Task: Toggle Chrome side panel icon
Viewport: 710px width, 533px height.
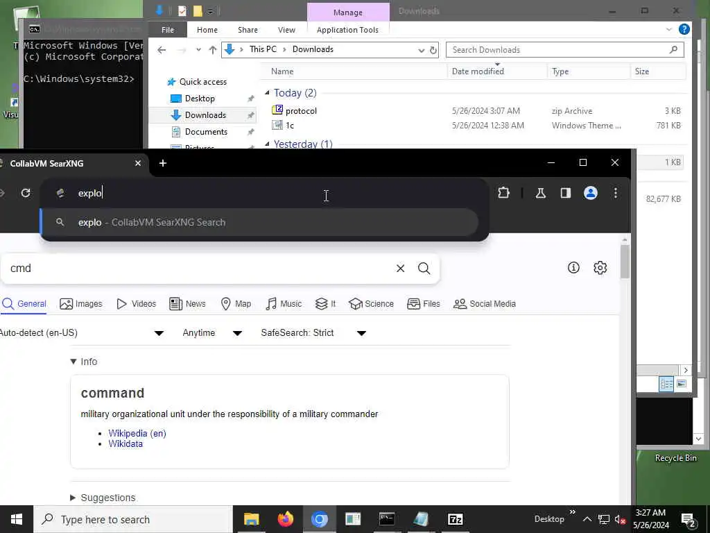Action: tap(566, 193)
